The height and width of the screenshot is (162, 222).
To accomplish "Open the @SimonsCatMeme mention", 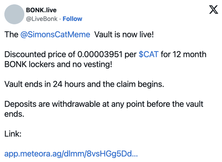I will point(56,35).
